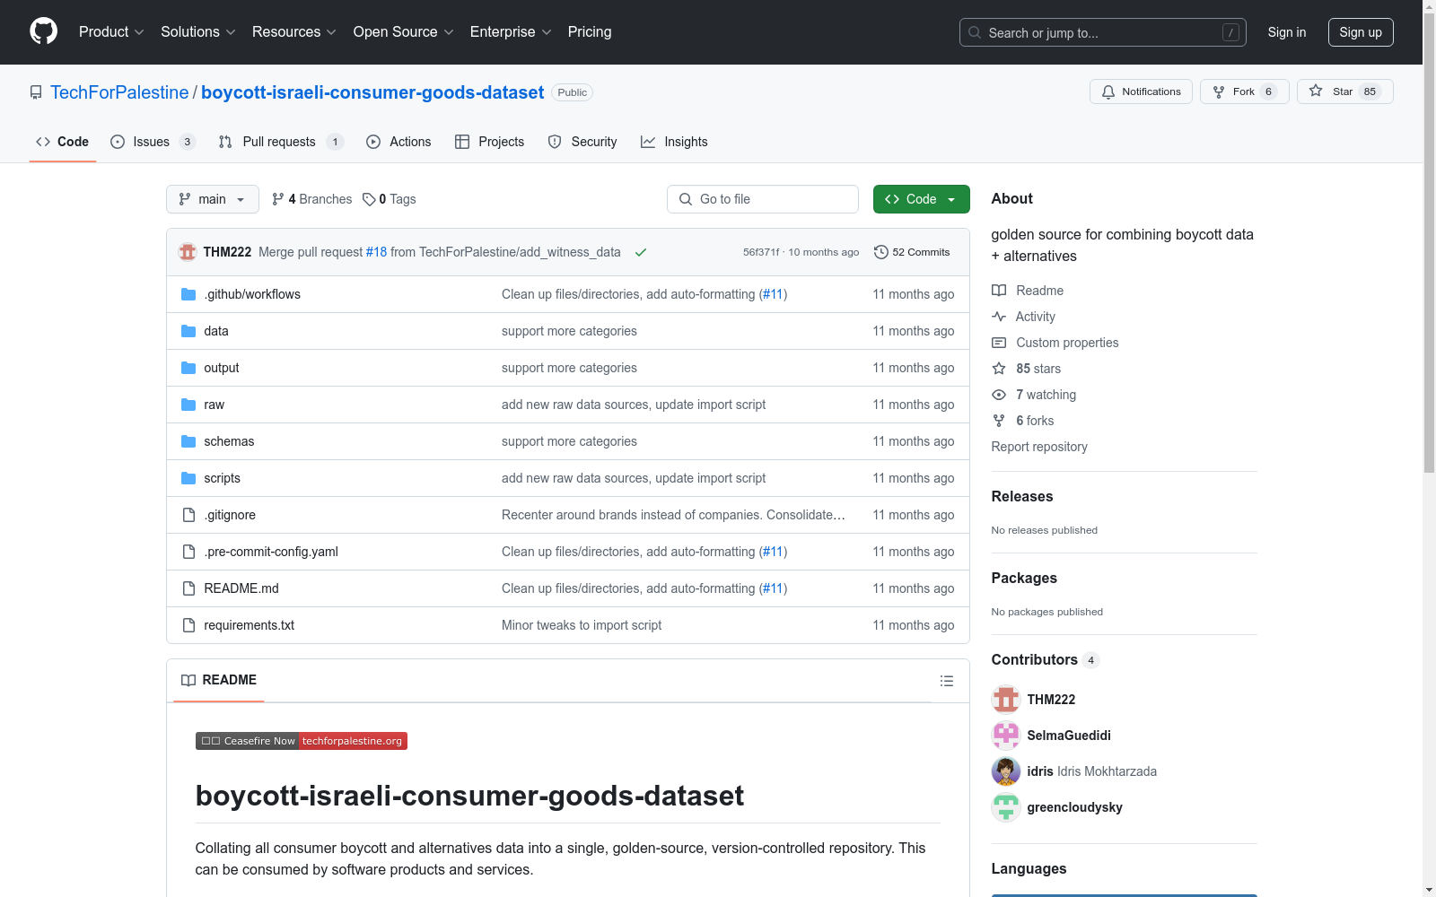Expand the Open Source menu

click(404, 32)
